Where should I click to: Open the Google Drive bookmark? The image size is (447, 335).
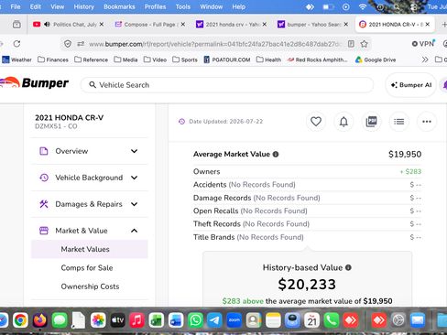(x=376, y=59)
